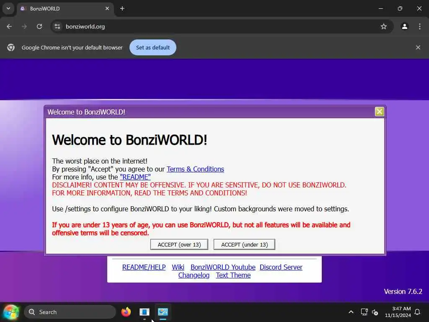Set Chrome as default browser

153,48
